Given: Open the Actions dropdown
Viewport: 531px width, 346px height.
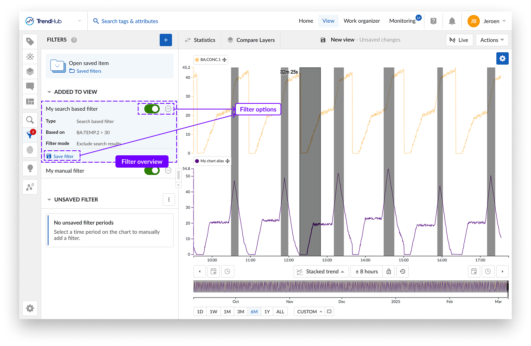Looking at the screenshot, I should pos(492,40).
